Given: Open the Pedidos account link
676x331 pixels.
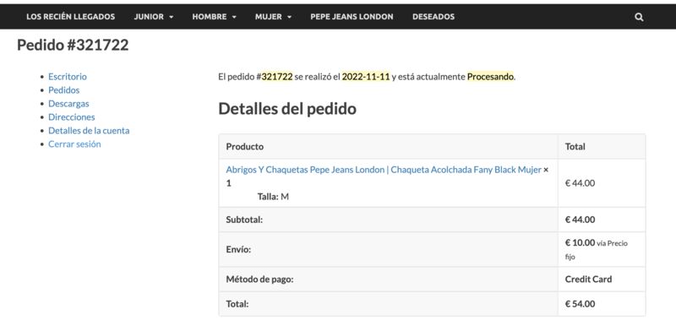Looking at the screenshot, I should [64, 90].
